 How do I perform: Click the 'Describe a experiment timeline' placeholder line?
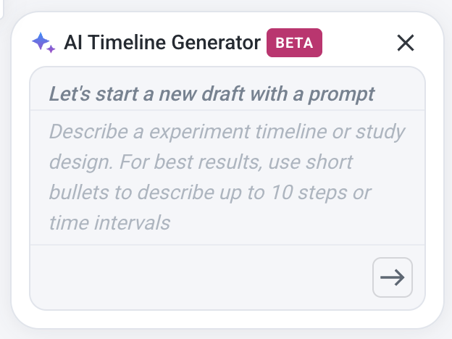coord(227,132)
